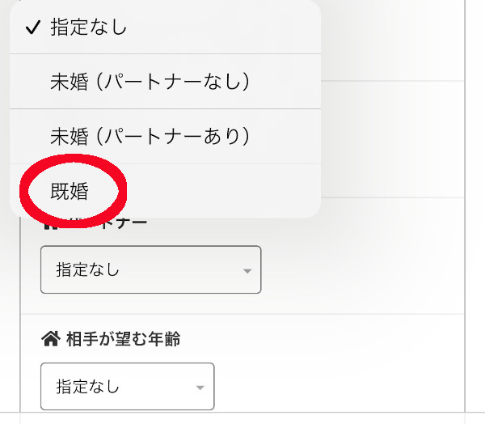Select the 既婚 menu option
This screenshot has height=424, width=485.
point(70,192)
